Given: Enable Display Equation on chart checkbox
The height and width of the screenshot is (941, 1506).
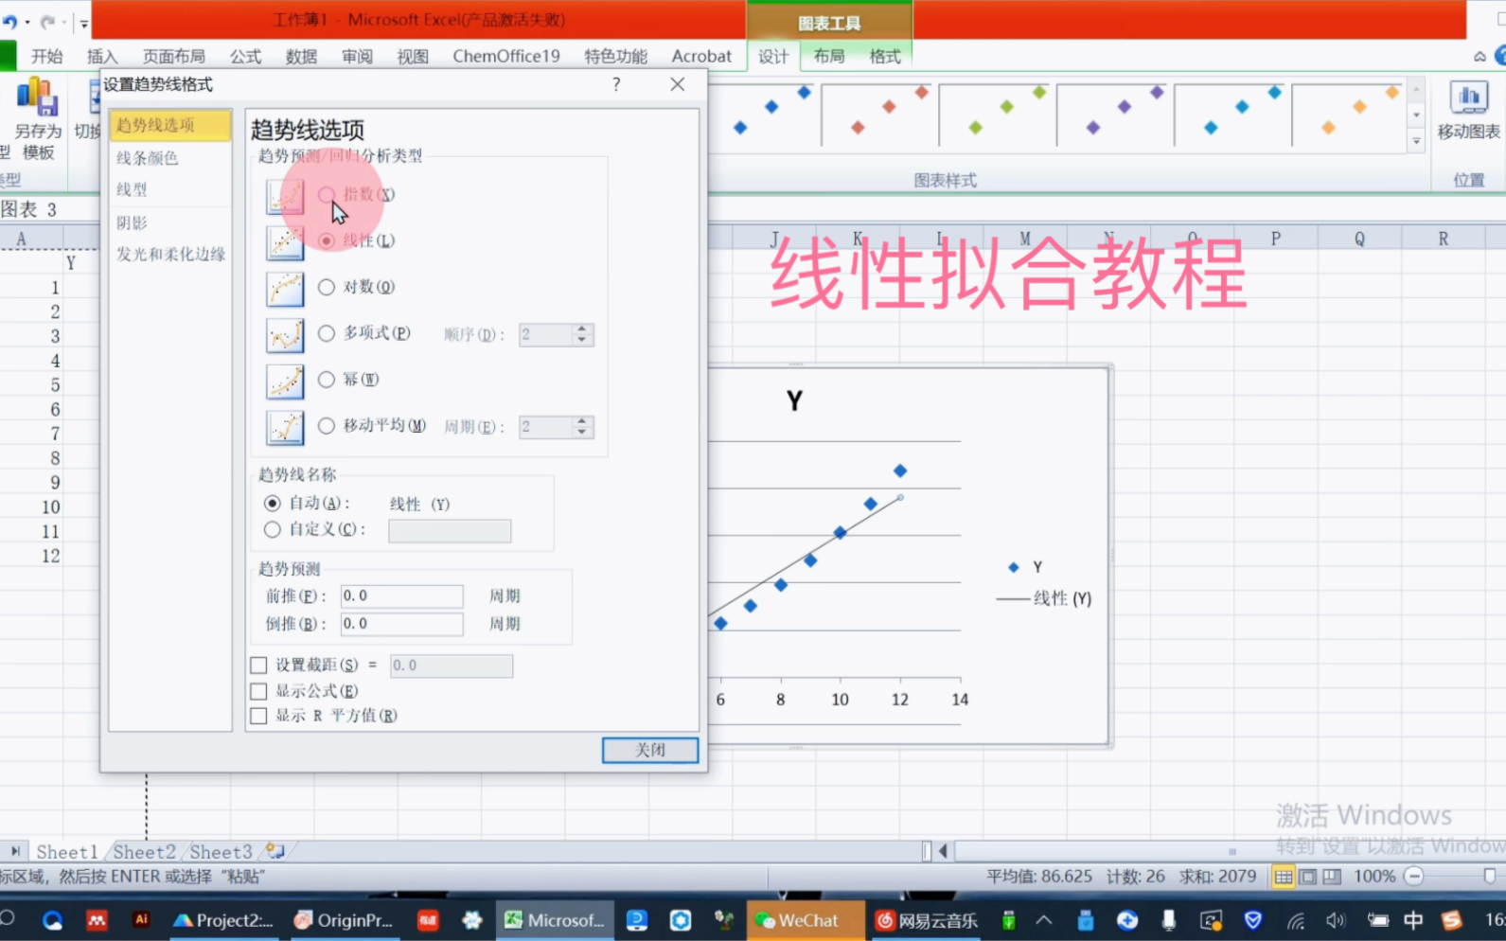Looking at the screenshot, I should coord(258,691).
